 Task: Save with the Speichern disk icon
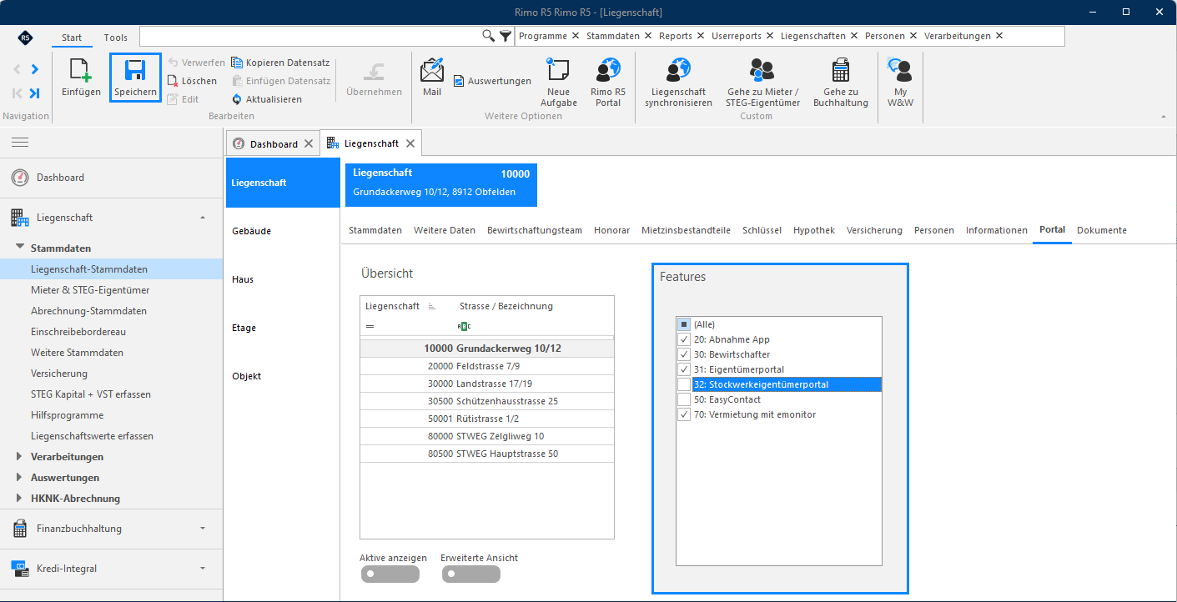(134, 71)
